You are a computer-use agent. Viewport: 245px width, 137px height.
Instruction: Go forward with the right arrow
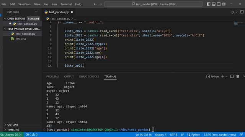point(100,4)
